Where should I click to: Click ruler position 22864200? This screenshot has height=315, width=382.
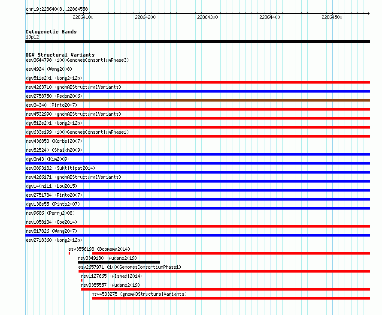click(x=145, y=17)
